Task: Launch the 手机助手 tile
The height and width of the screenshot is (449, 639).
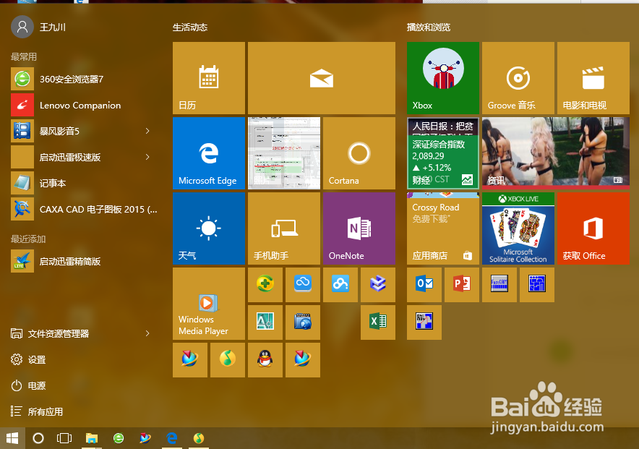Action: (284, 228)
